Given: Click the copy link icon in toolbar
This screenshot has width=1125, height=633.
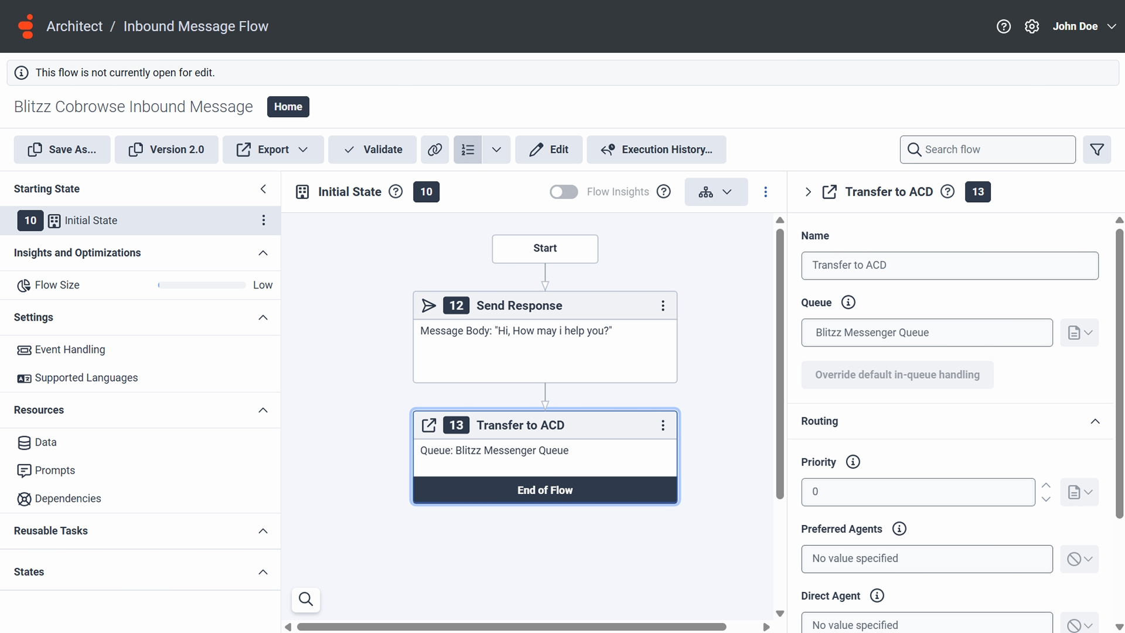Looking at the screenshot, I should (435, 149).
